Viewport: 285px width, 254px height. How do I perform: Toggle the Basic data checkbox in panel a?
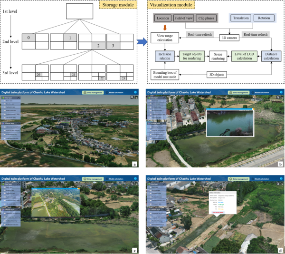tap(5, 101)
